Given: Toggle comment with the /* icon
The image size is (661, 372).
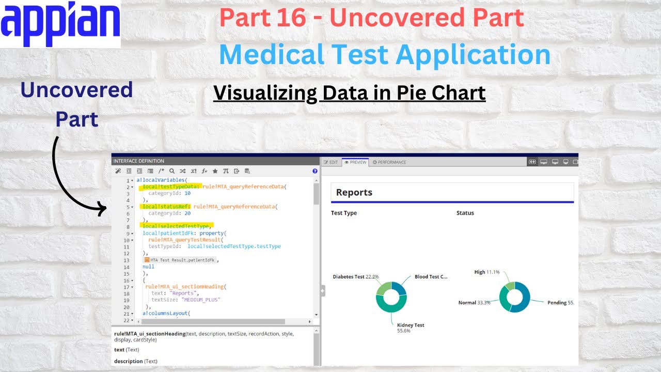Looking at the screenshot, I should [161, 171].
